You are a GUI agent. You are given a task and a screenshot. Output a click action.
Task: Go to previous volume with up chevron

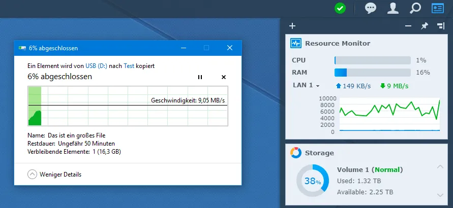(440, 167)
